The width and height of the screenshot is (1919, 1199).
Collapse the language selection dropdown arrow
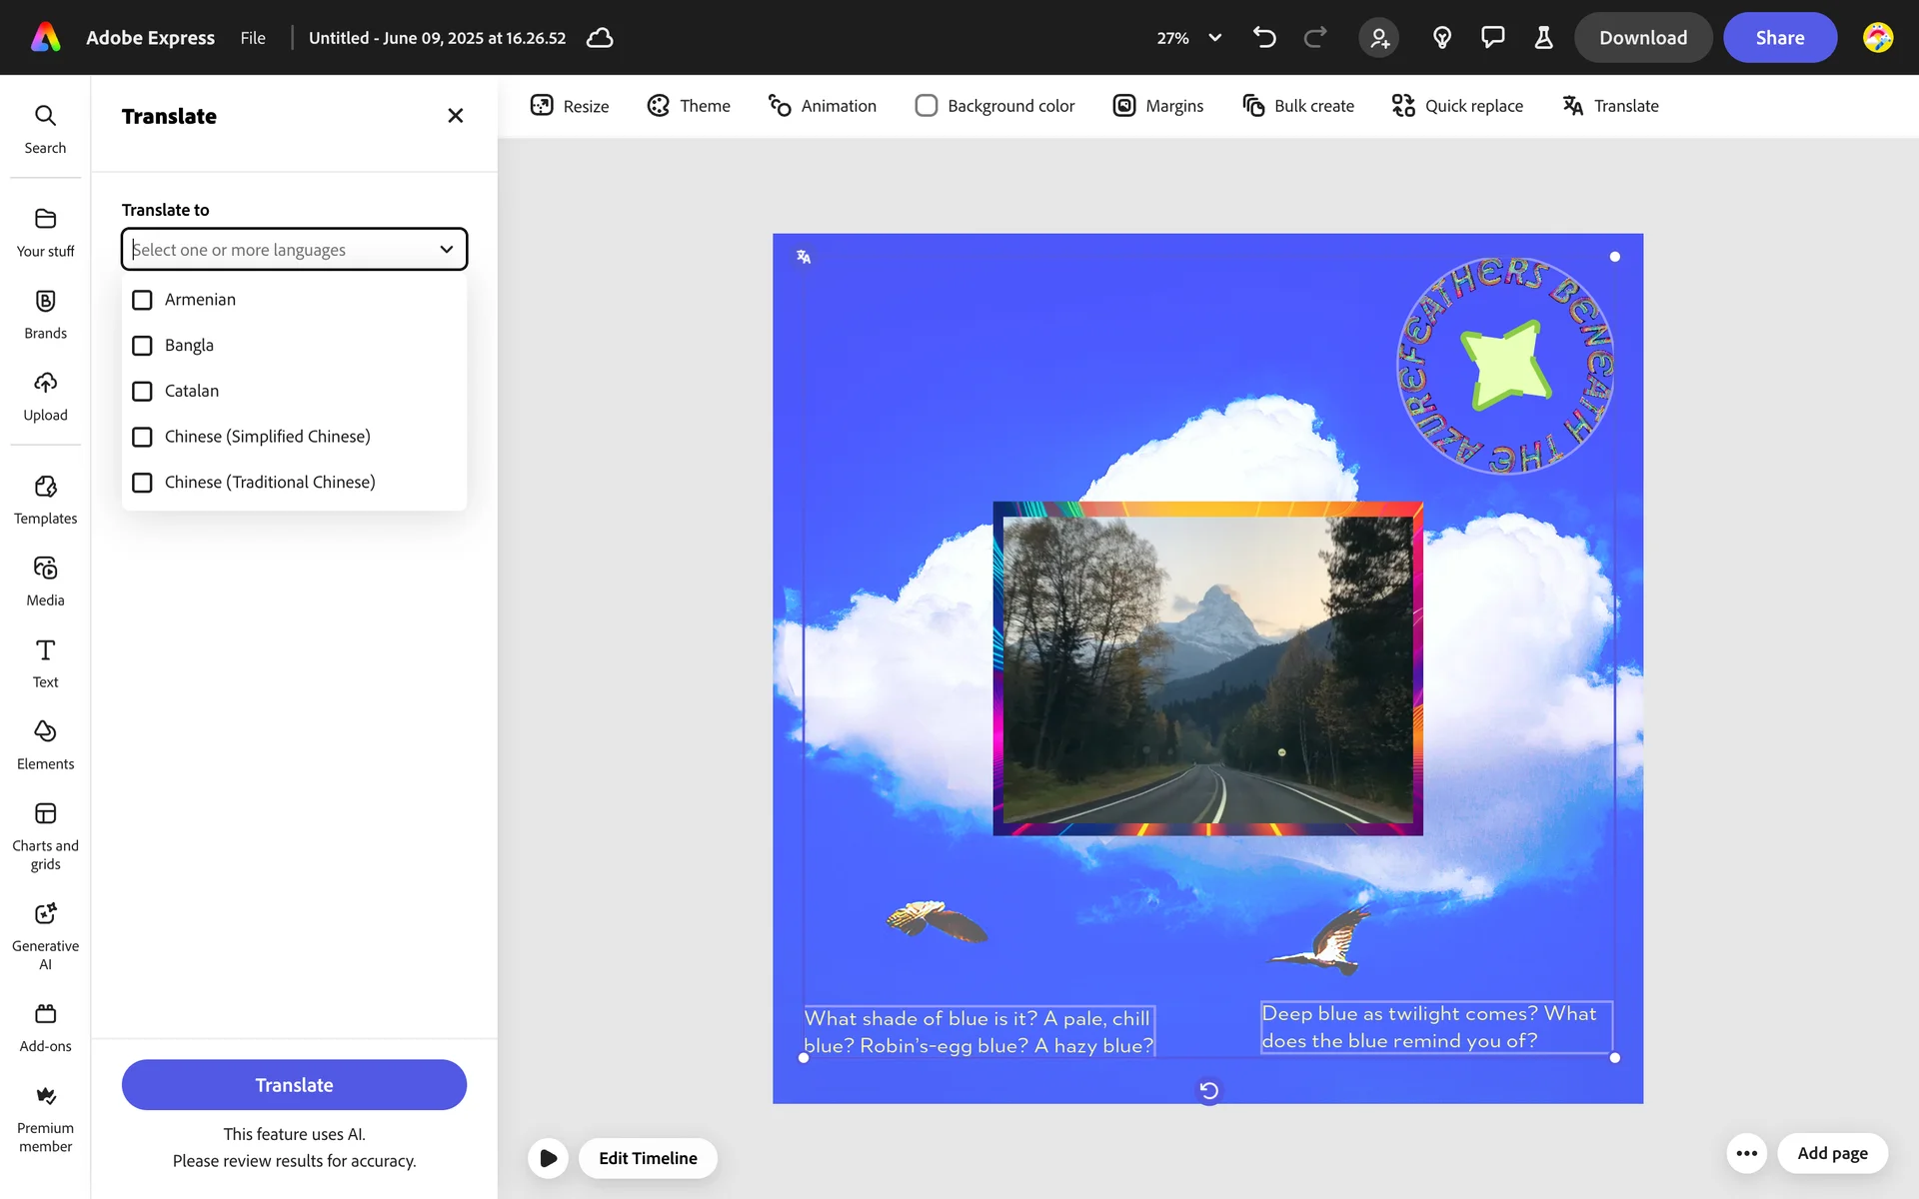(446, 250)
